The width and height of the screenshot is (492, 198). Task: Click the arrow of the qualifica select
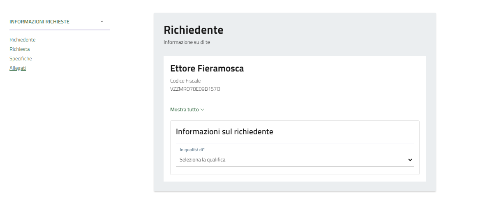pyautogui.click(x=409, y=159)
